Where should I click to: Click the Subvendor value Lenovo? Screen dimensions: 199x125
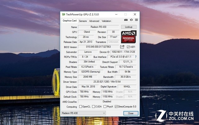[88, 52]
